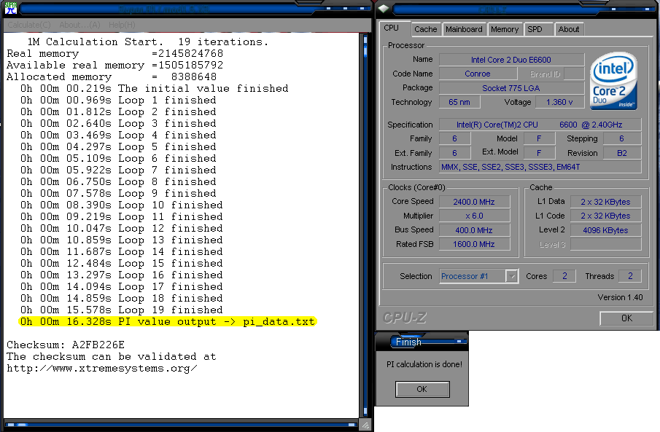This screenshot has width=660, height=432.
Task: Click OK in the CPU-Z window
Action: point(626,318)
